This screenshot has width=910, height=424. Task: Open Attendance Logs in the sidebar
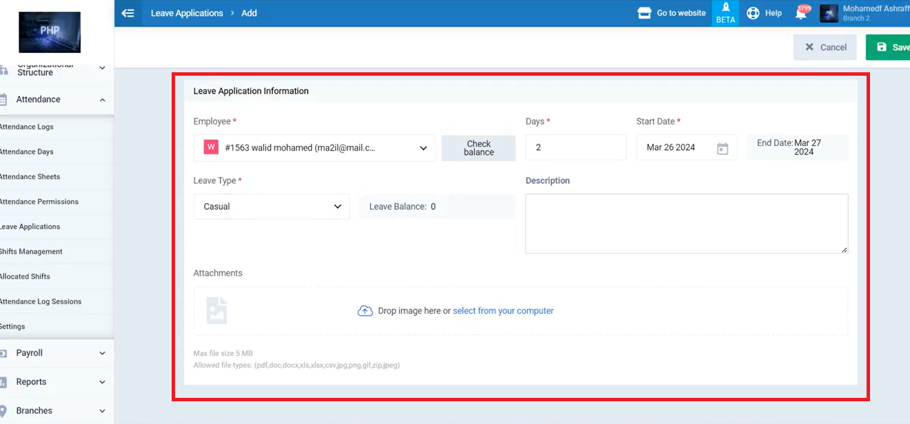coord(26,127)
